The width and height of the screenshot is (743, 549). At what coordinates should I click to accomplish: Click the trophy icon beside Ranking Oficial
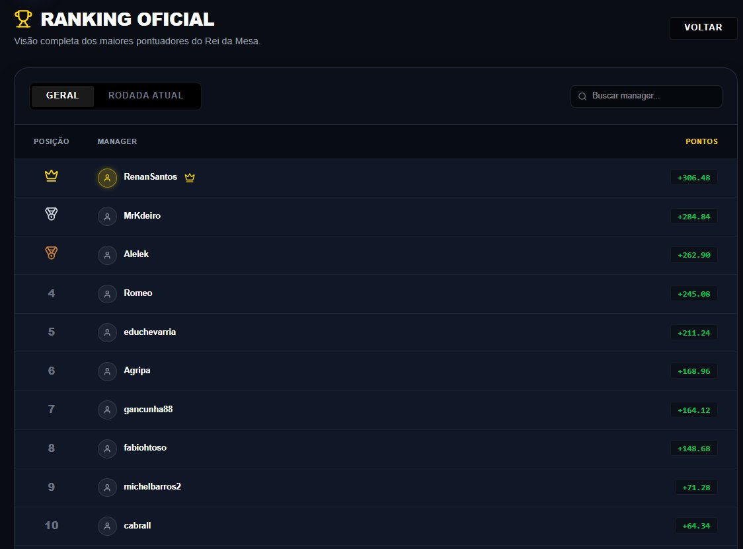click(x=23, y=19)
